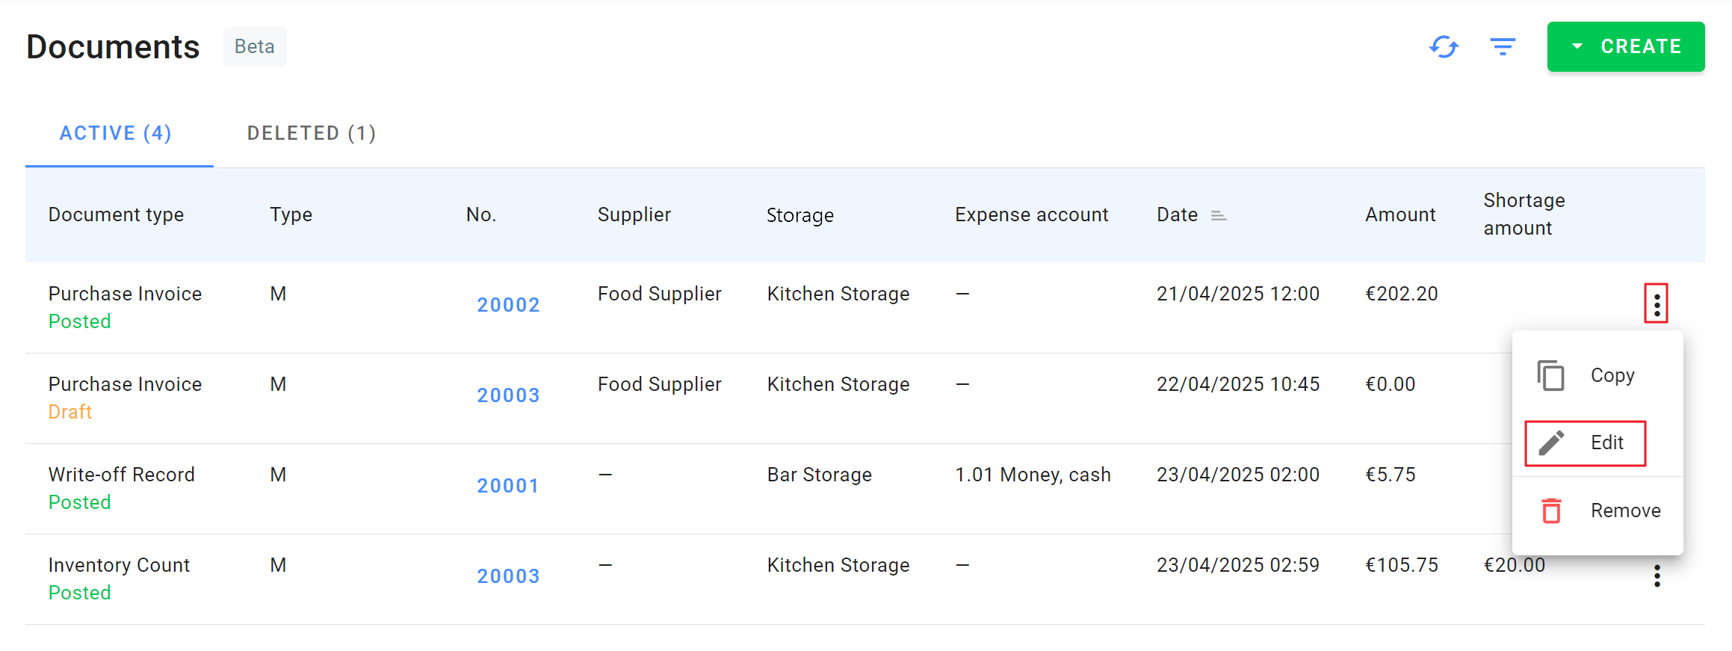1732x651 pixels.
Task: Click the Amount column header
Action: (1400, 215)
